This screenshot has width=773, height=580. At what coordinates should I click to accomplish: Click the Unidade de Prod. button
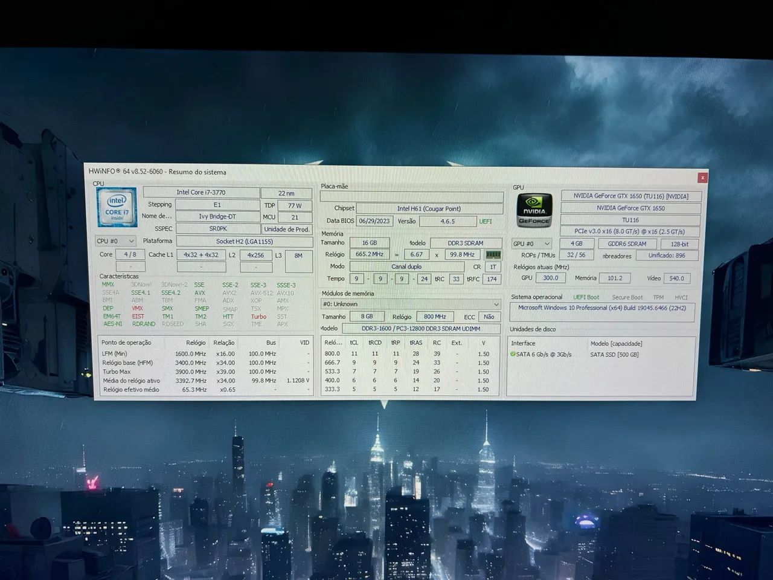coord(287,229)
